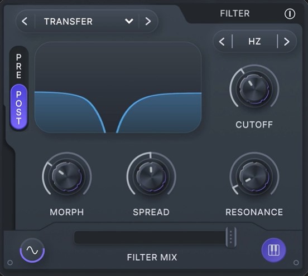Go to next unit after HZ
The height and width of the screenshot is (276, 308).
pyautogui.click(x=287, y=42)
